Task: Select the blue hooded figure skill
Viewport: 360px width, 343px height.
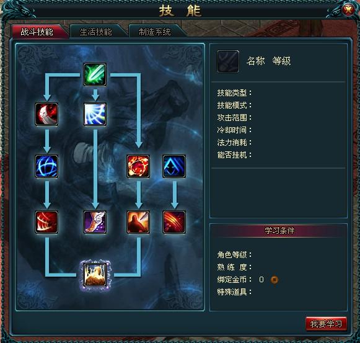Action: (x=174, y=166)
